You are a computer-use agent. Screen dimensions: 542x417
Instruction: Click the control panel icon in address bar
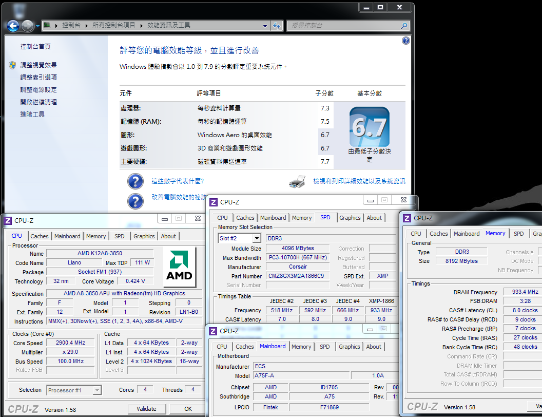[x=47, y=25]
